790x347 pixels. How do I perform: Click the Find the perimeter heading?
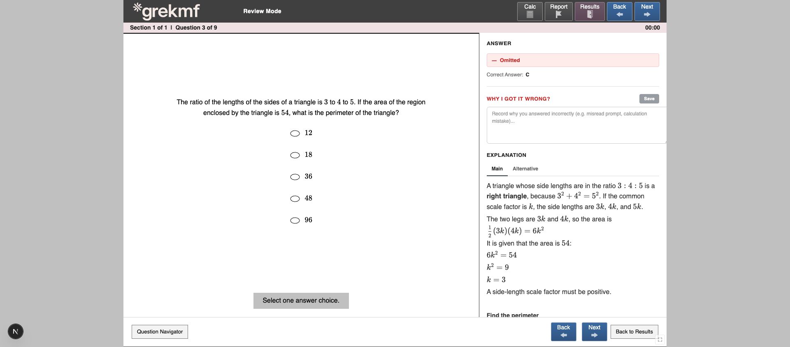(512, 315)
